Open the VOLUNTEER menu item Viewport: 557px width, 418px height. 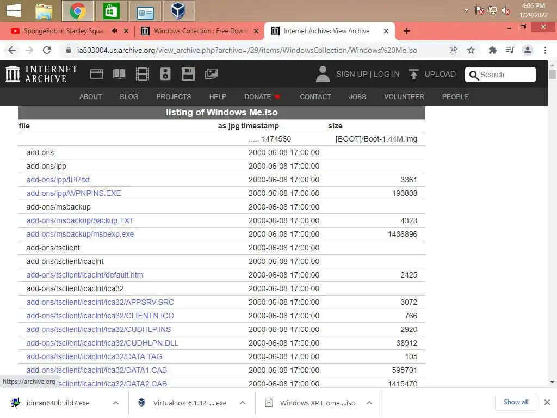coord(404,97)
